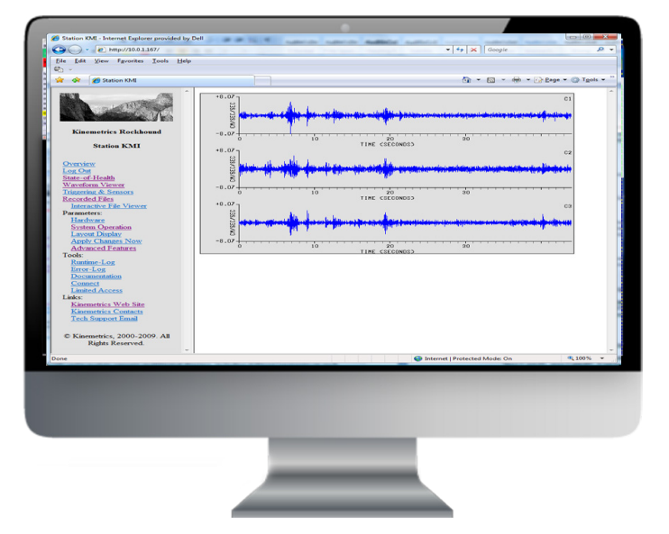Click the Log Out link

pyautogui.click(x=77, y=170)
